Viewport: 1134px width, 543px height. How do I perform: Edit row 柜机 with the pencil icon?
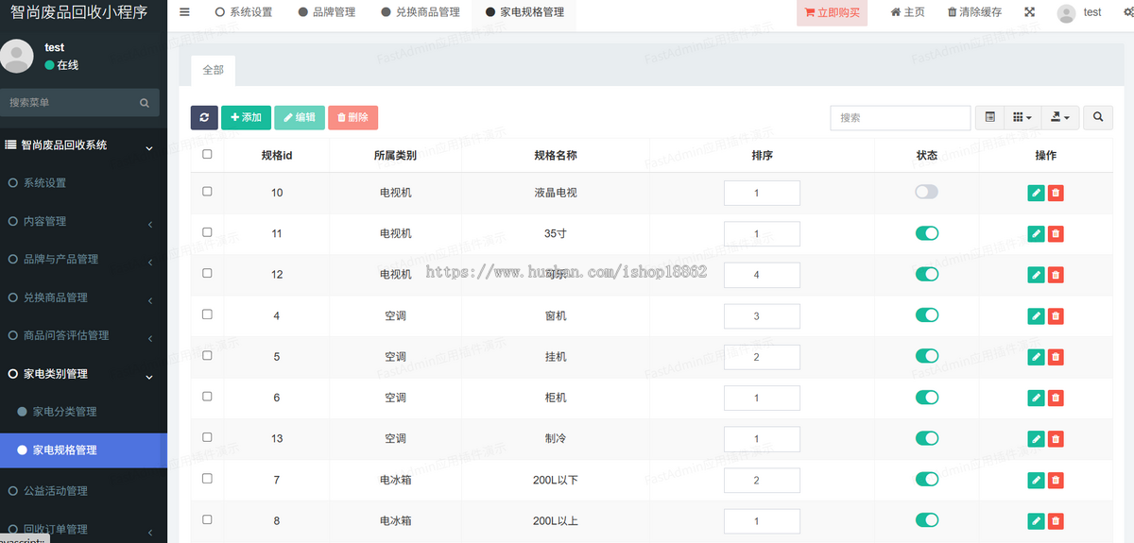[x=1036, y=398]
